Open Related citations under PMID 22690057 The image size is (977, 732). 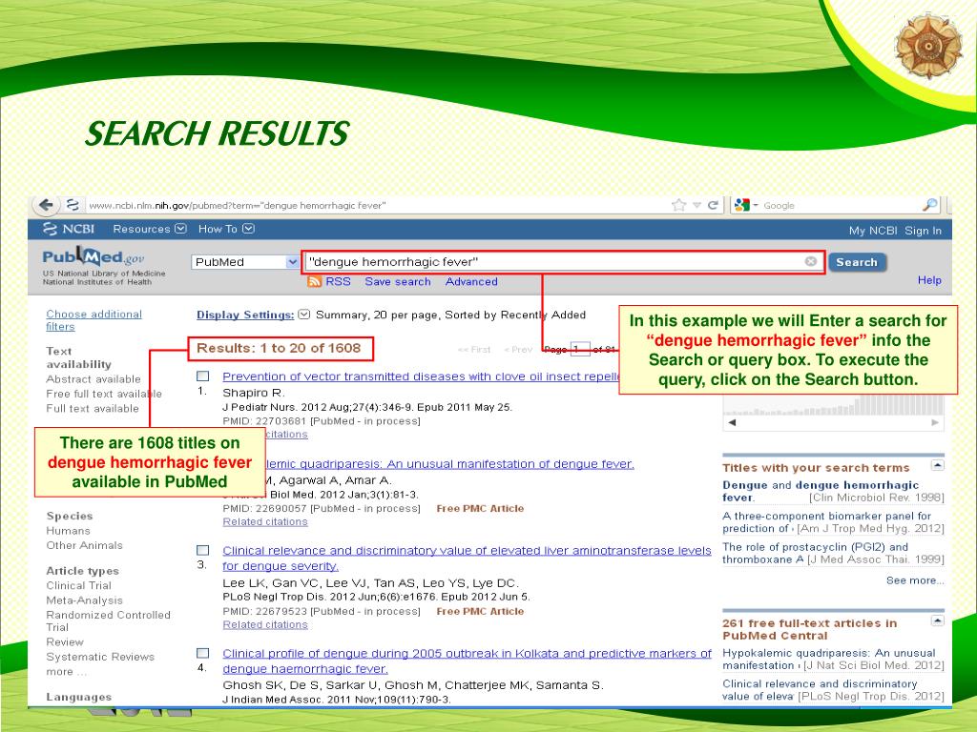pyautogui.click(x=265, y=521)
